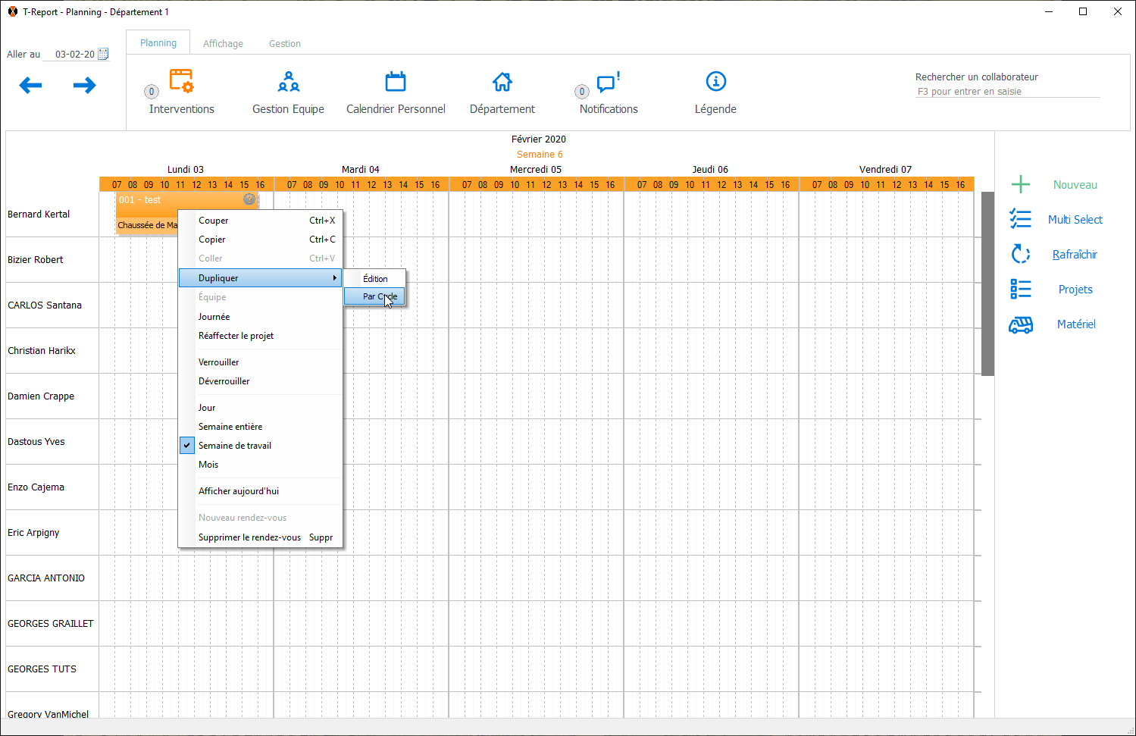The height and width of the screenshot is (736, 1136).
Task: Expand the Dupliquer submenu
Action: 260,278
